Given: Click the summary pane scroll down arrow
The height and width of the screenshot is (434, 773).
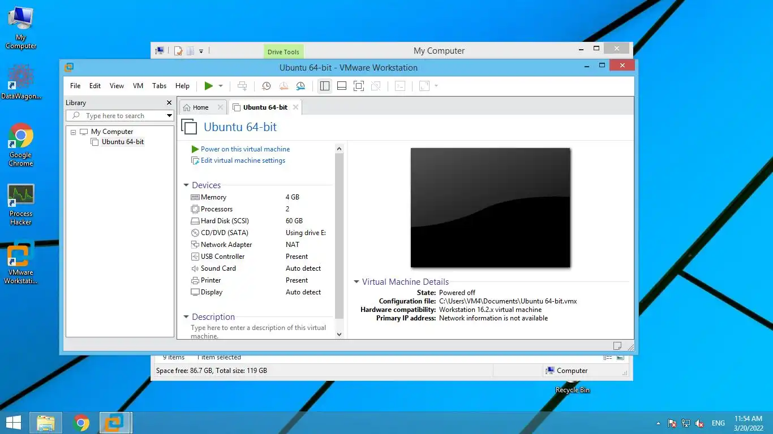Looking at the screenshot, I should click(340, 335).
